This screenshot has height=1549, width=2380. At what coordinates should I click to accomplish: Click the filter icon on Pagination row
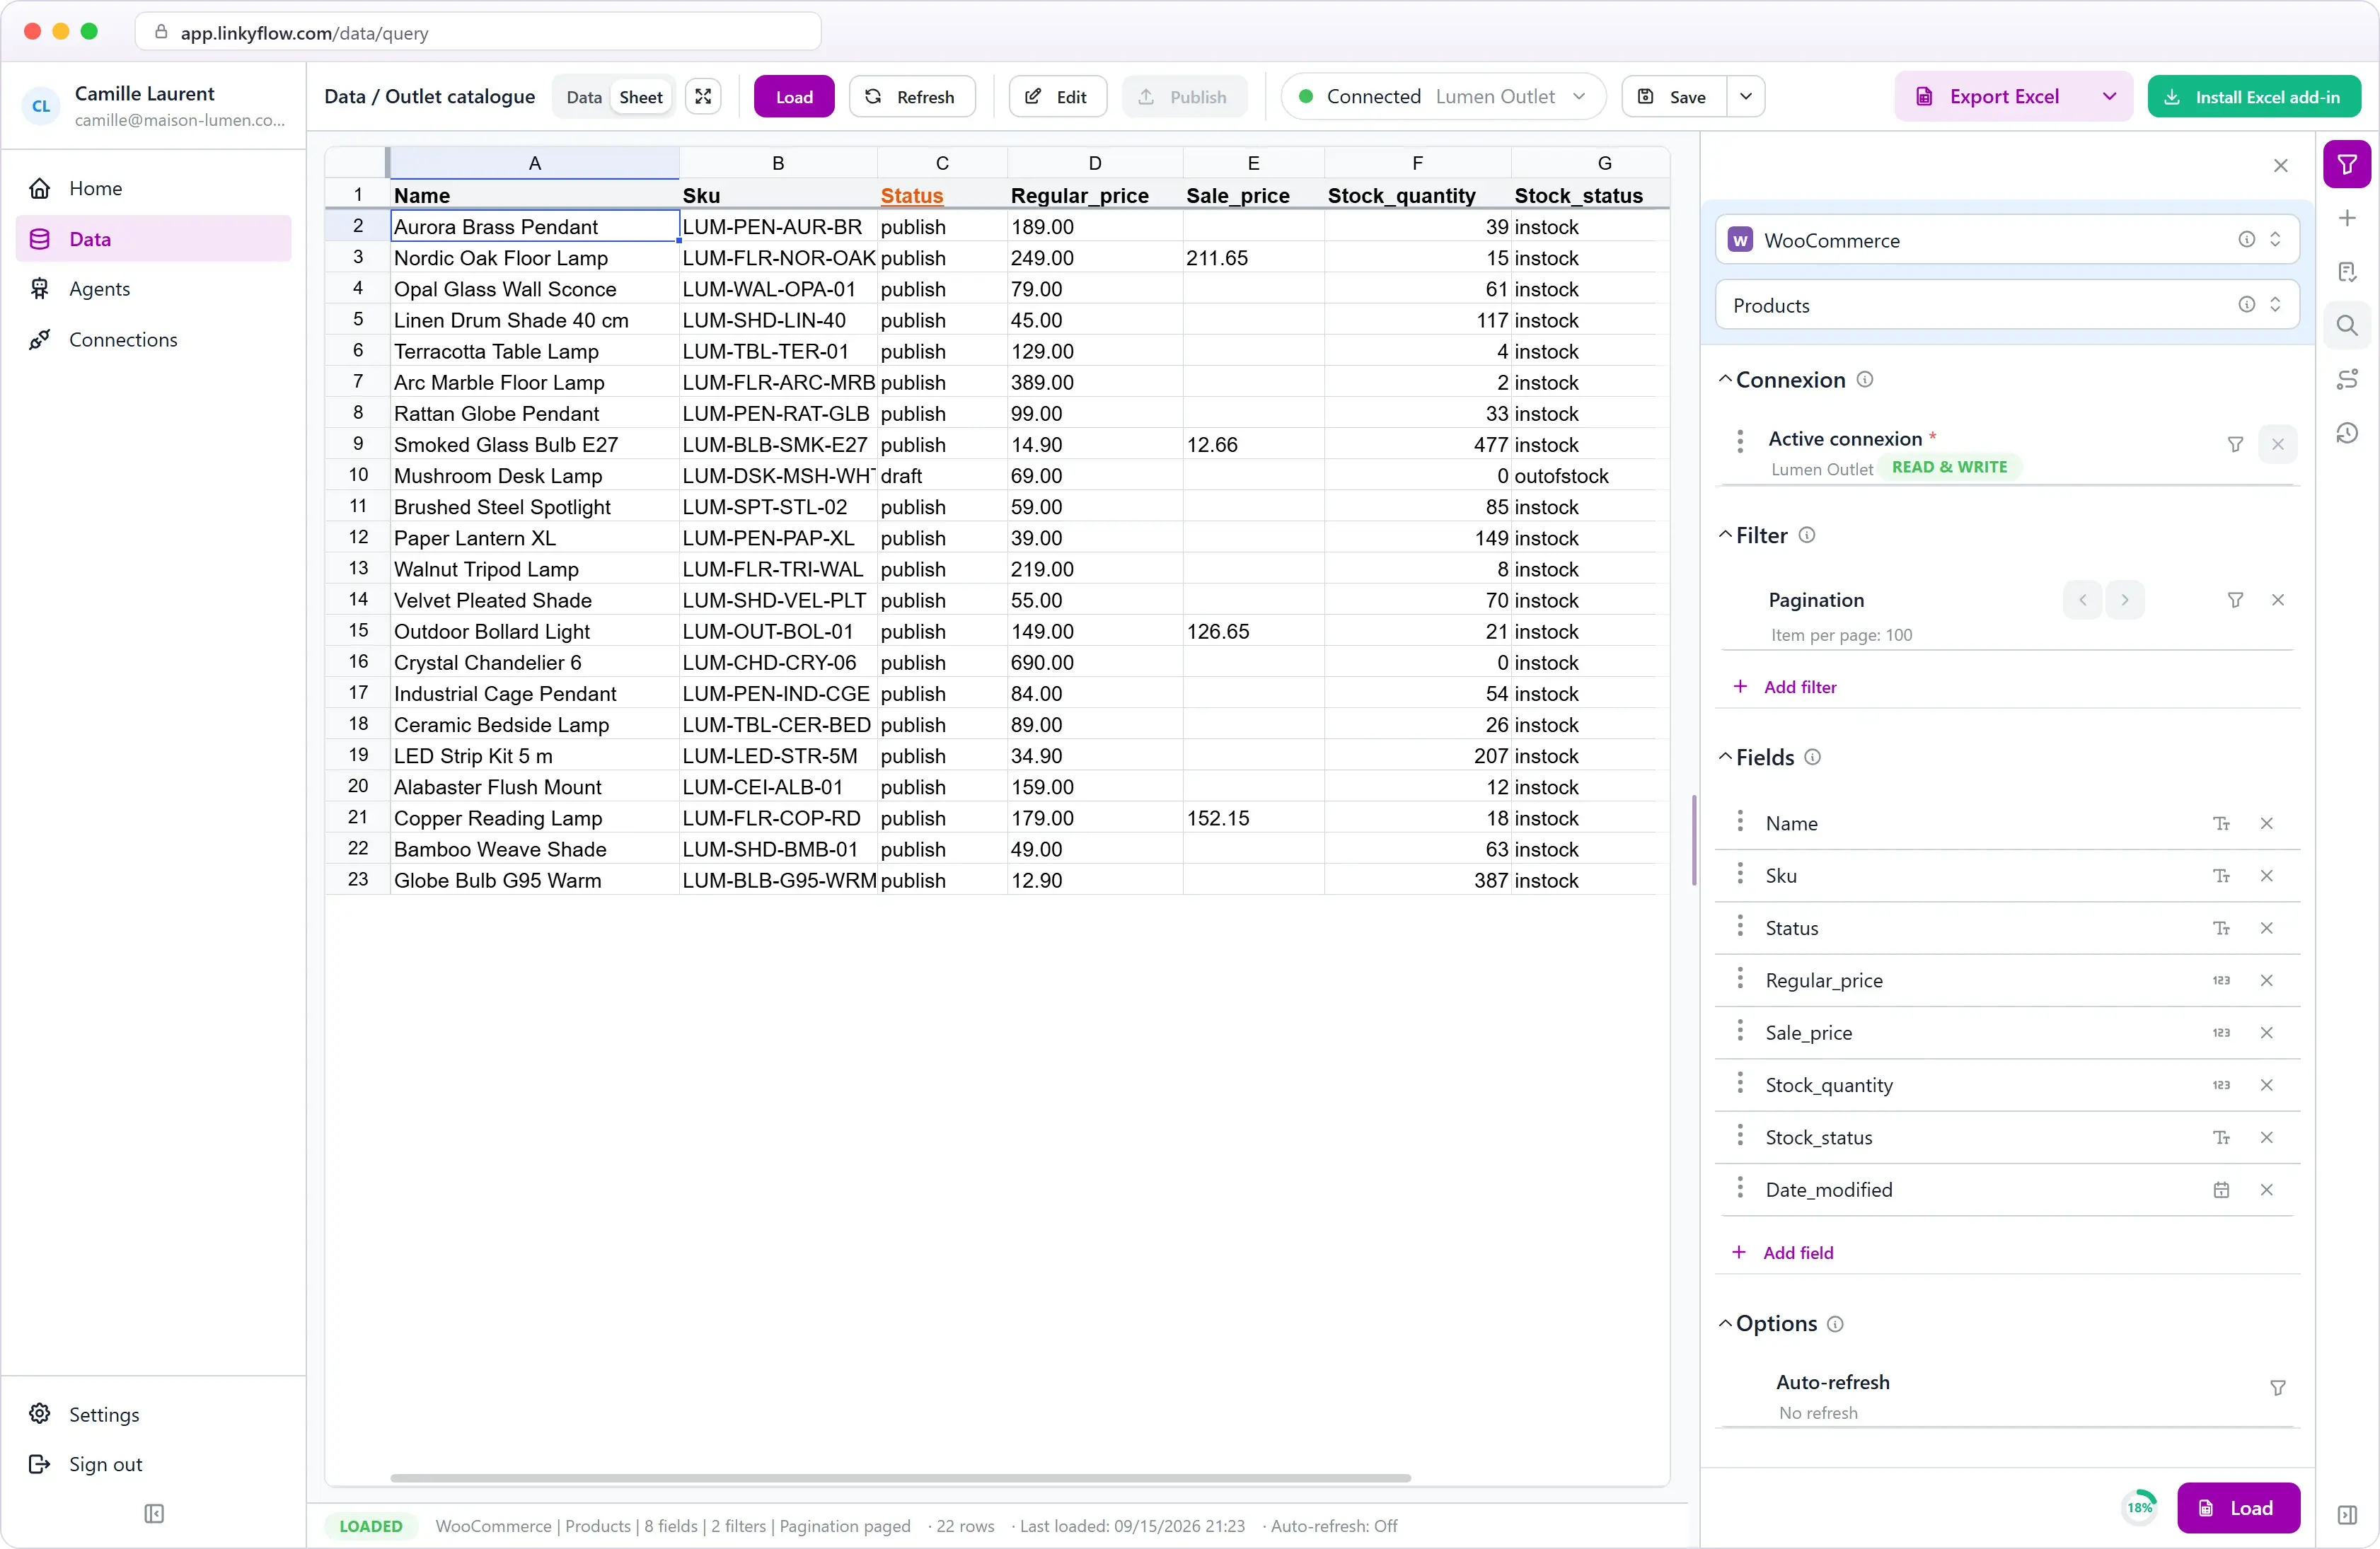[x=2235, y=600]
